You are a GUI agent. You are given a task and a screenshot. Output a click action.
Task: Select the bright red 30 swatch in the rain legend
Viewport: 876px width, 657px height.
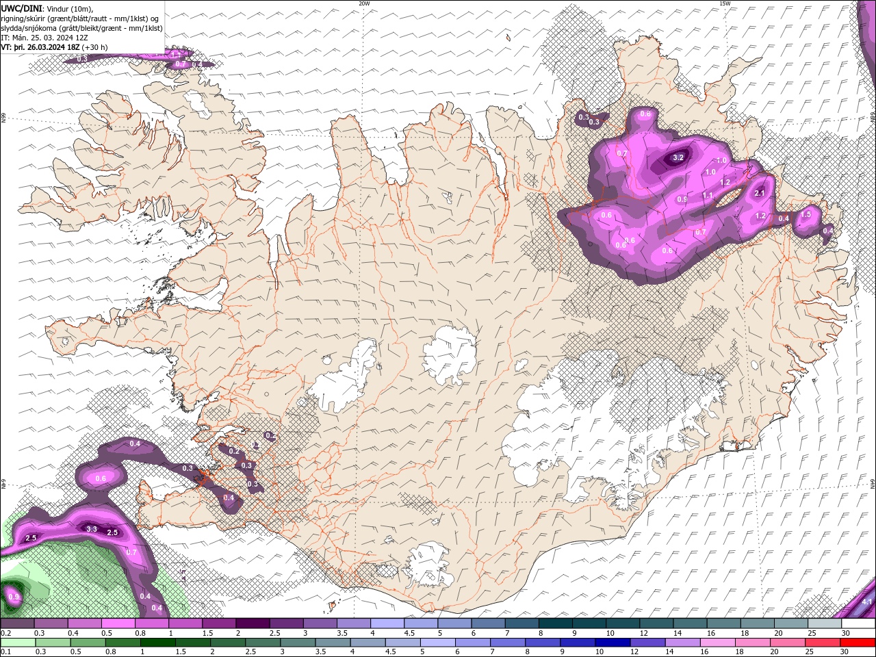858,643
